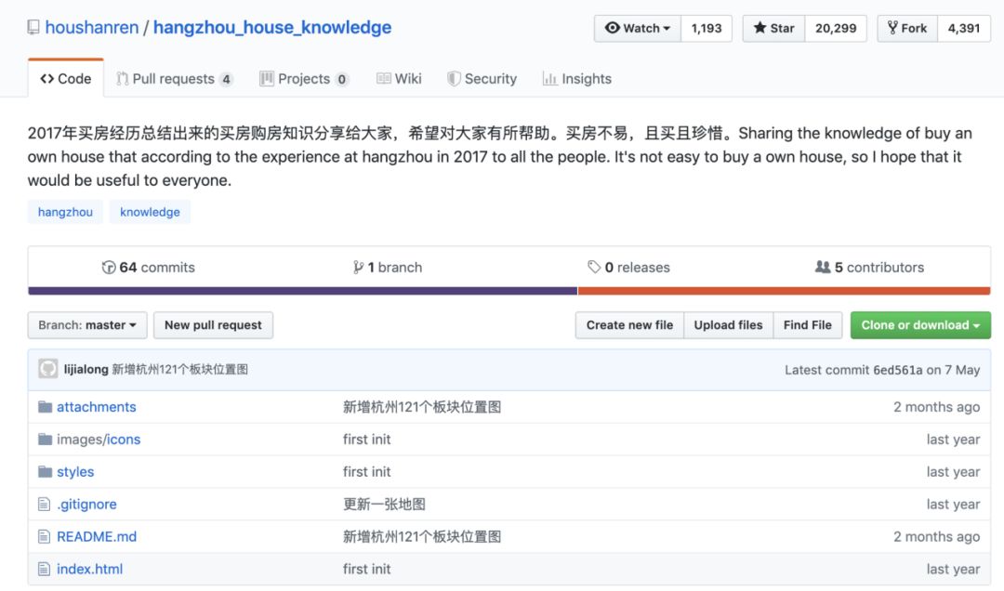The image size is (1004, 591).
Task: Click the styles folder icon
Action: [45, 472]
